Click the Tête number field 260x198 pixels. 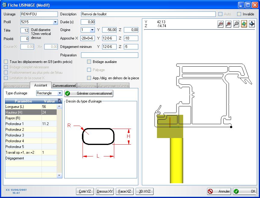[24, 30]
